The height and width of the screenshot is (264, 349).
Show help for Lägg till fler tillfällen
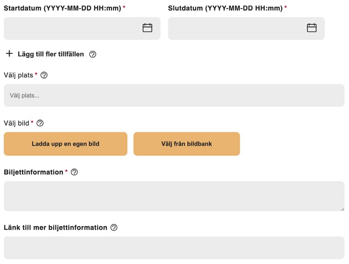tap(93, 54)
